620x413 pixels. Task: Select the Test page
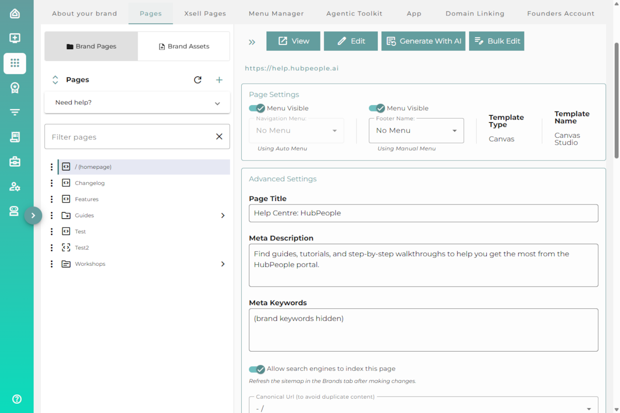pos(81,231)
